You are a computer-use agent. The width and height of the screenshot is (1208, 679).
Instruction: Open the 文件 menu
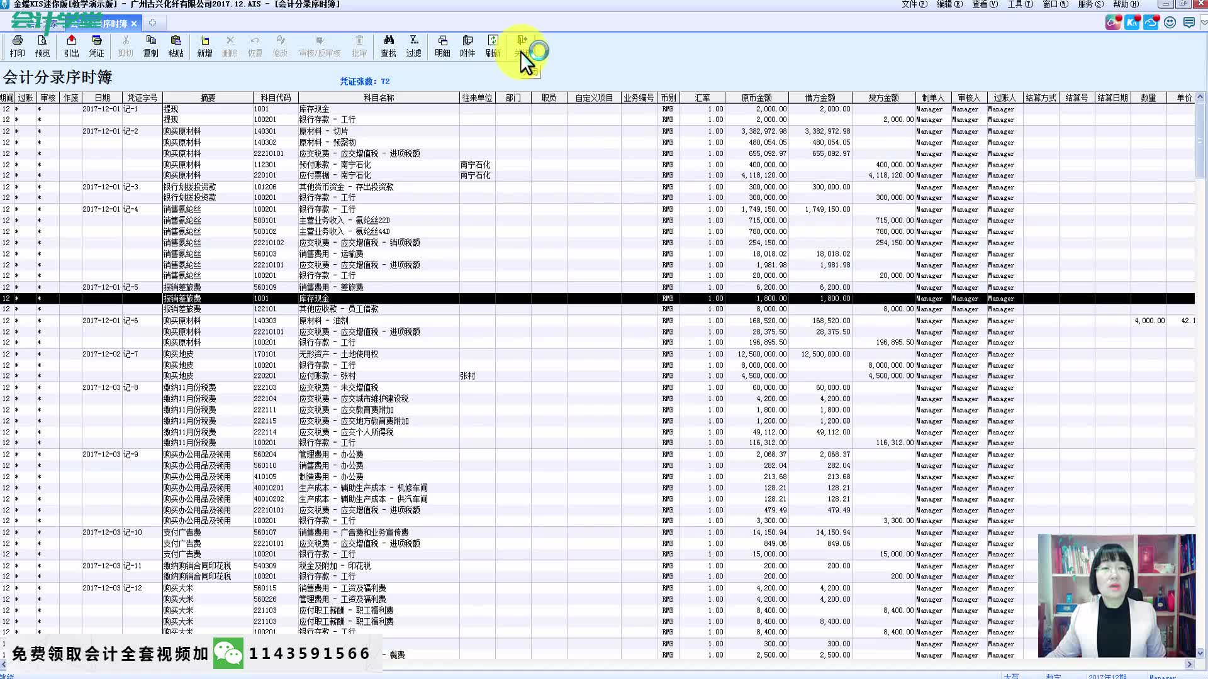click(x=914, y=4)
